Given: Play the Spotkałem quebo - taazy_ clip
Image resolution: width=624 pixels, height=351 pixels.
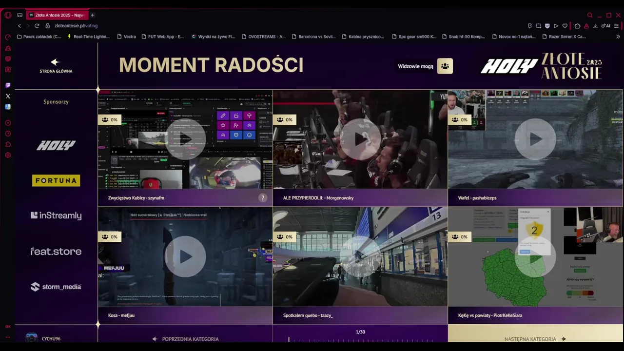Looking at the screenshot, I should (360, 256).
